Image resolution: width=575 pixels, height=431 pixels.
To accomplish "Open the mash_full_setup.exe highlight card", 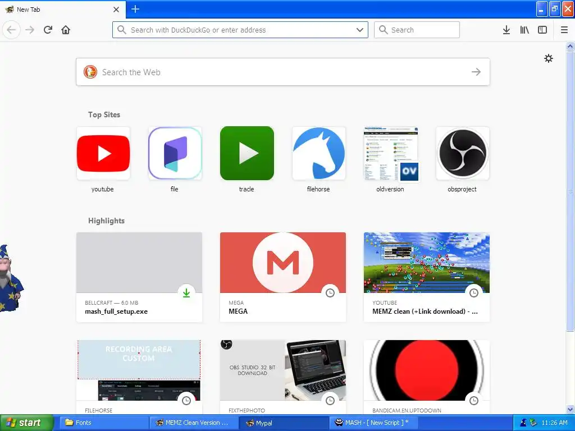I will click(139, 277).
